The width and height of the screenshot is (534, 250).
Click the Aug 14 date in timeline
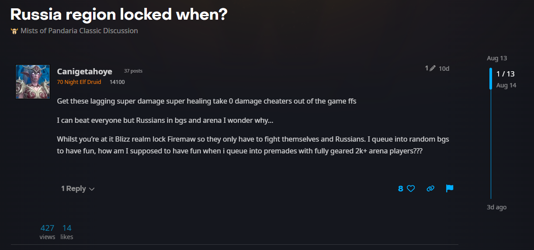pyautogui.click(x=506, y=85)
